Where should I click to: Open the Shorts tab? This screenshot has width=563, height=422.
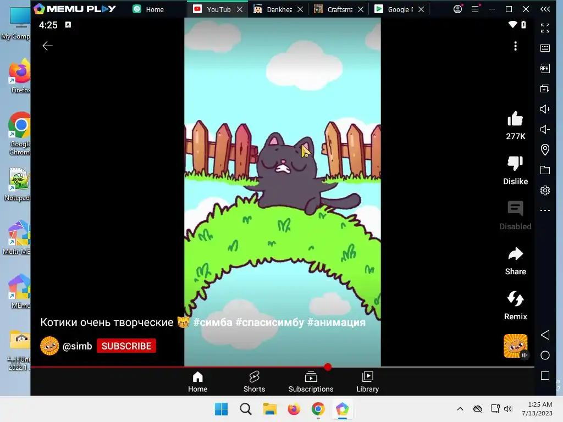tap(254, 382)
